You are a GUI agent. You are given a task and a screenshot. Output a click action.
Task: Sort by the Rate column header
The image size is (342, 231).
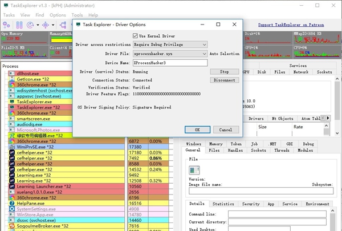coord(307,127)
